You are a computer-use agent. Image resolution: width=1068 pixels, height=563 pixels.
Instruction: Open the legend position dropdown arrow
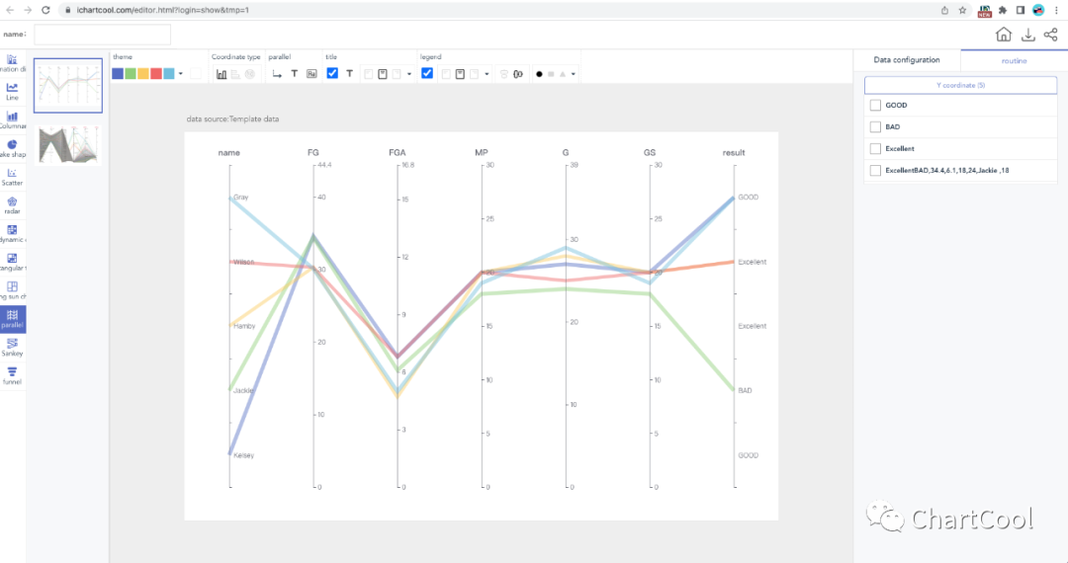[487, 74]
